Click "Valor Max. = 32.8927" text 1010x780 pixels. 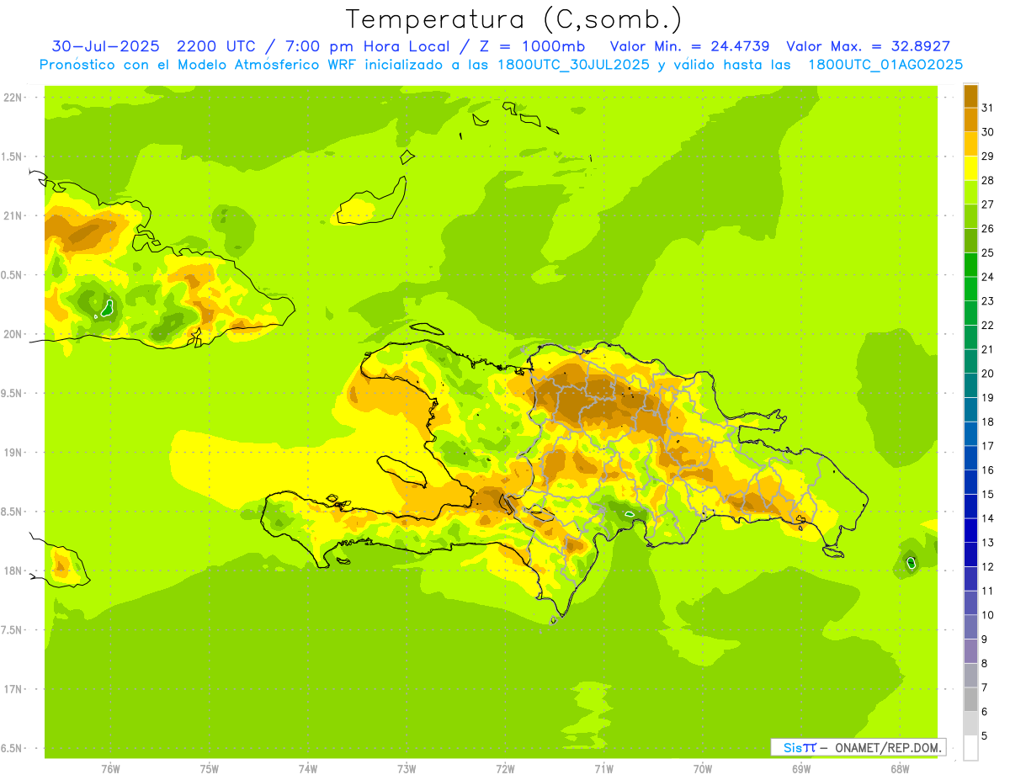868,46
